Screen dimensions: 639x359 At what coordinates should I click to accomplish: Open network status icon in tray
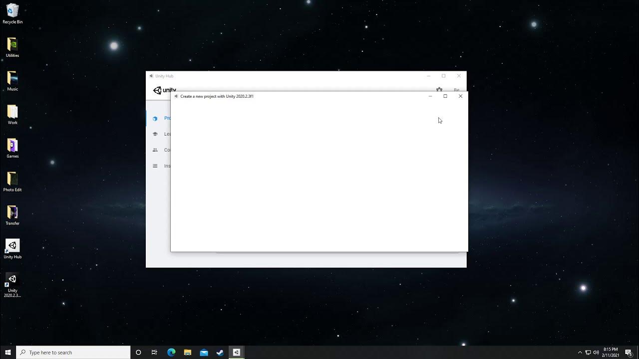coord(588,353)
